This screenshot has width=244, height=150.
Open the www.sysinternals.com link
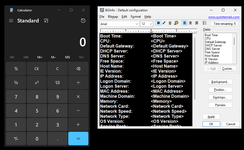[224, 17]
